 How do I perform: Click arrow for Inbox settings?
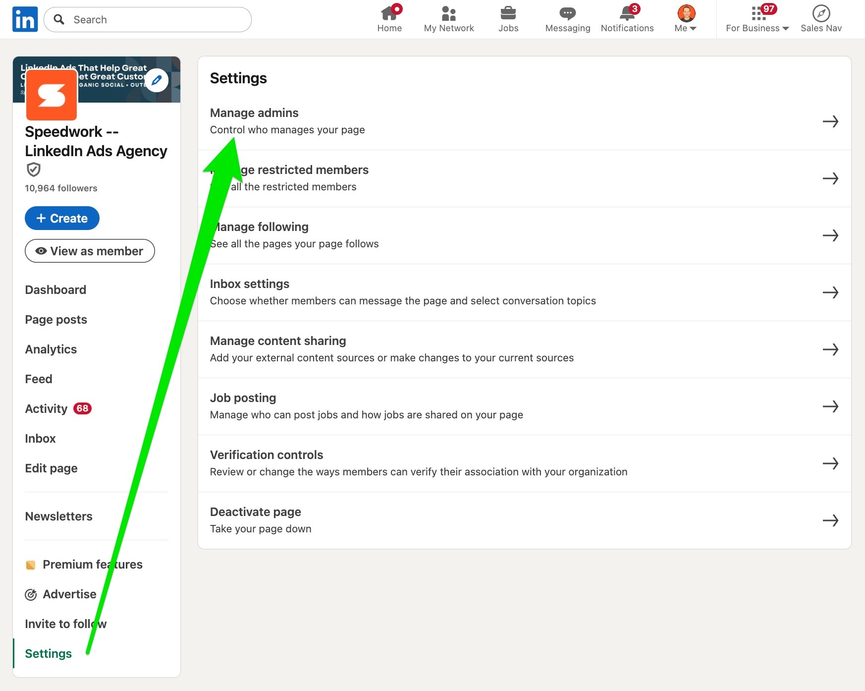tap(830, 292)
